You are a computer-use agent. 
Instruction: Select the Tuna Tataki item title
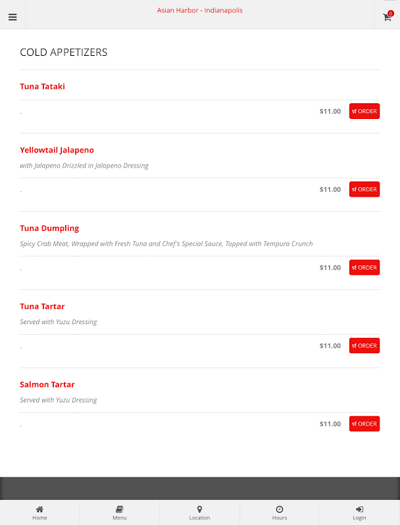pos(42,87)
